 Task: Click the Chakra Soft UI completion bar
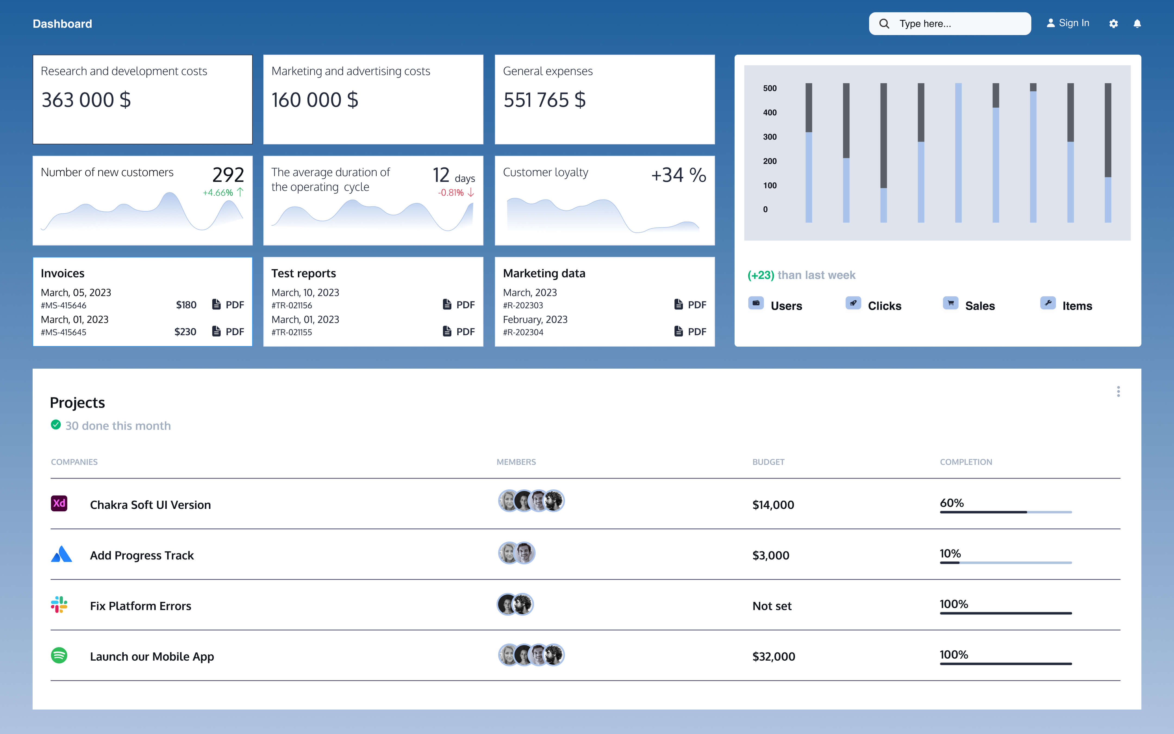click(x=1006, y=512)
